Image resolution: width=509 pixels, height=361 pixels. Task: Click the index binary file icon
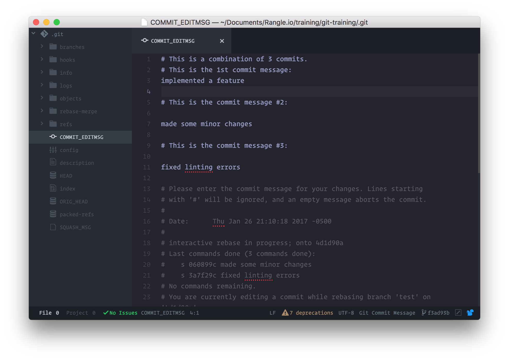(53, 188)
